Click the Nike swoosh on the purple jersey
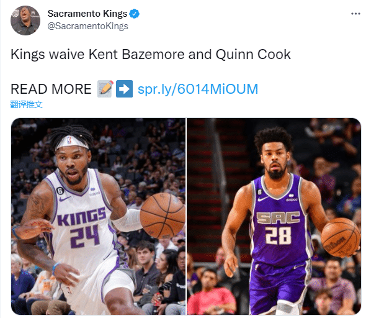The height and width of the screenshot is (318, 366). pos(263,199)
